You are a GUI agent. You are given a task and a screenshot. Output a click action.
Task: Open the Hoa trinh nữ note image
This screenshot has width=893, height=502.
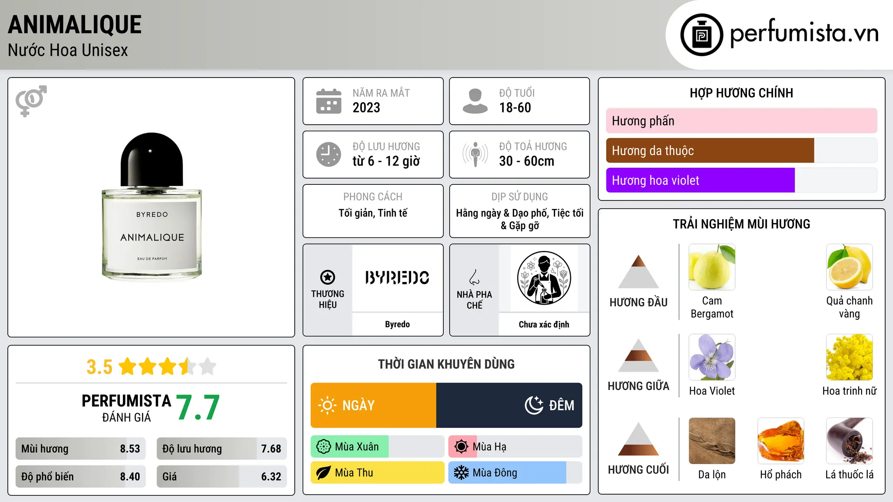click(849, 357)
